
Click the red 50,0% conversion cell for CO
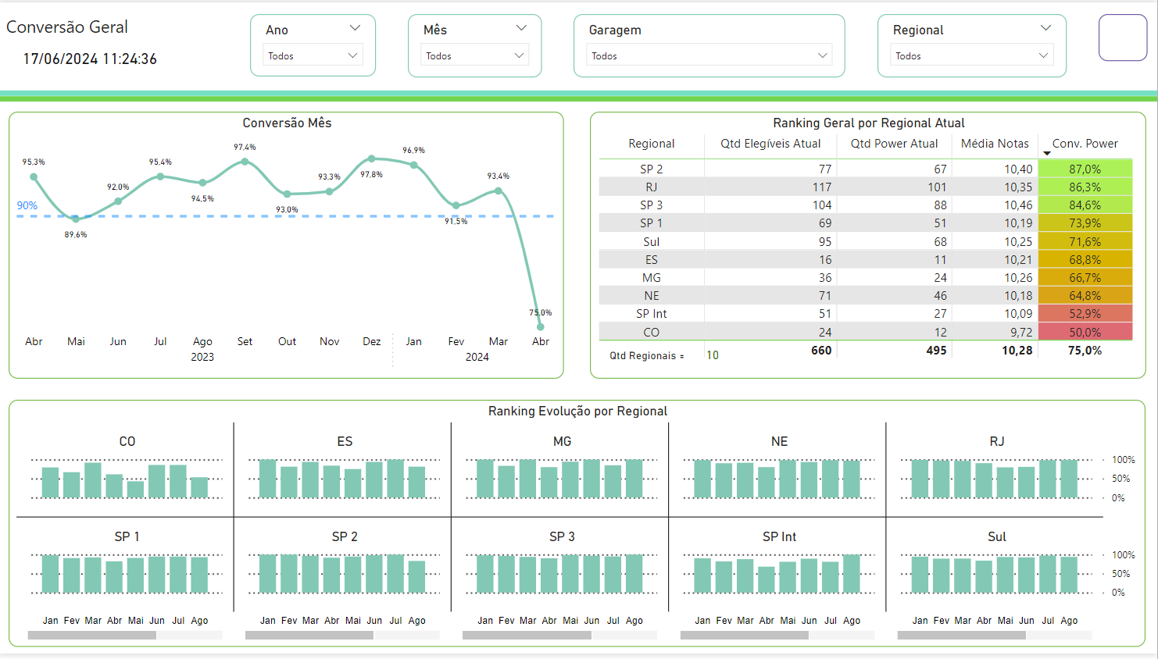tap(1085, 333)
